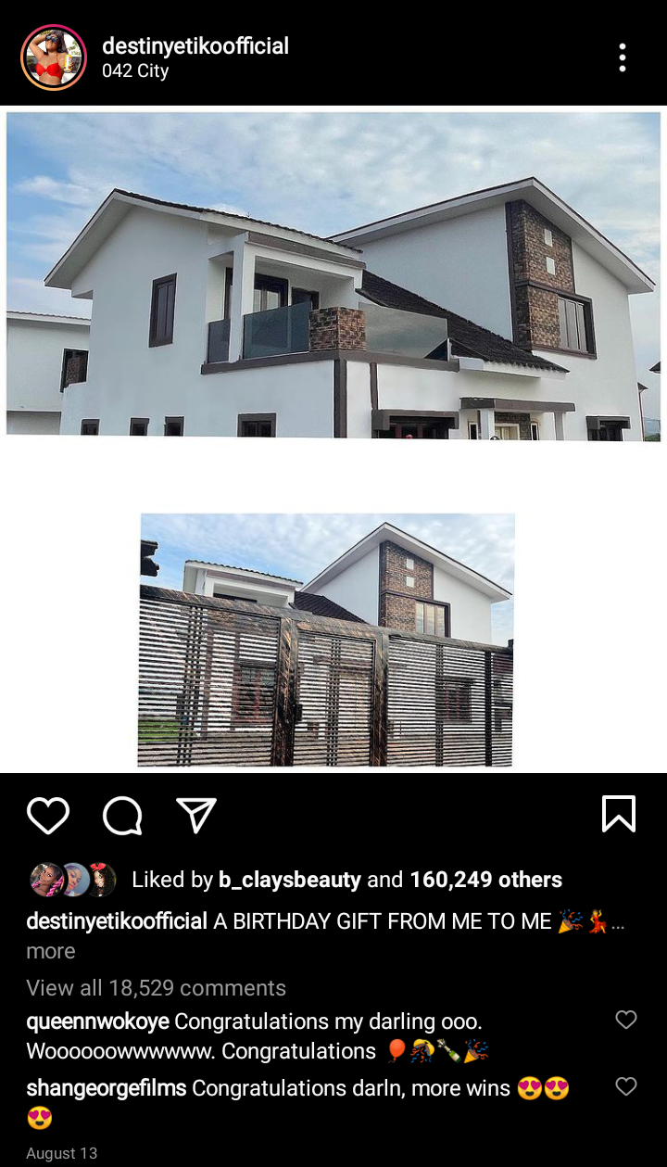The width and height of the screenshot is (667, 1167).
Task: Like shangeorgefilms' comment
Action: (626, 1086)
